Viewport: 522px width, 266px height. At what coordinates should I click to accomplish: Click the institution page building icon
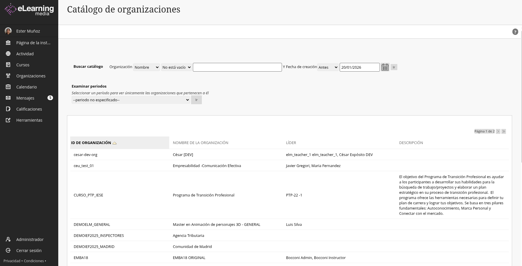(8, 42)
